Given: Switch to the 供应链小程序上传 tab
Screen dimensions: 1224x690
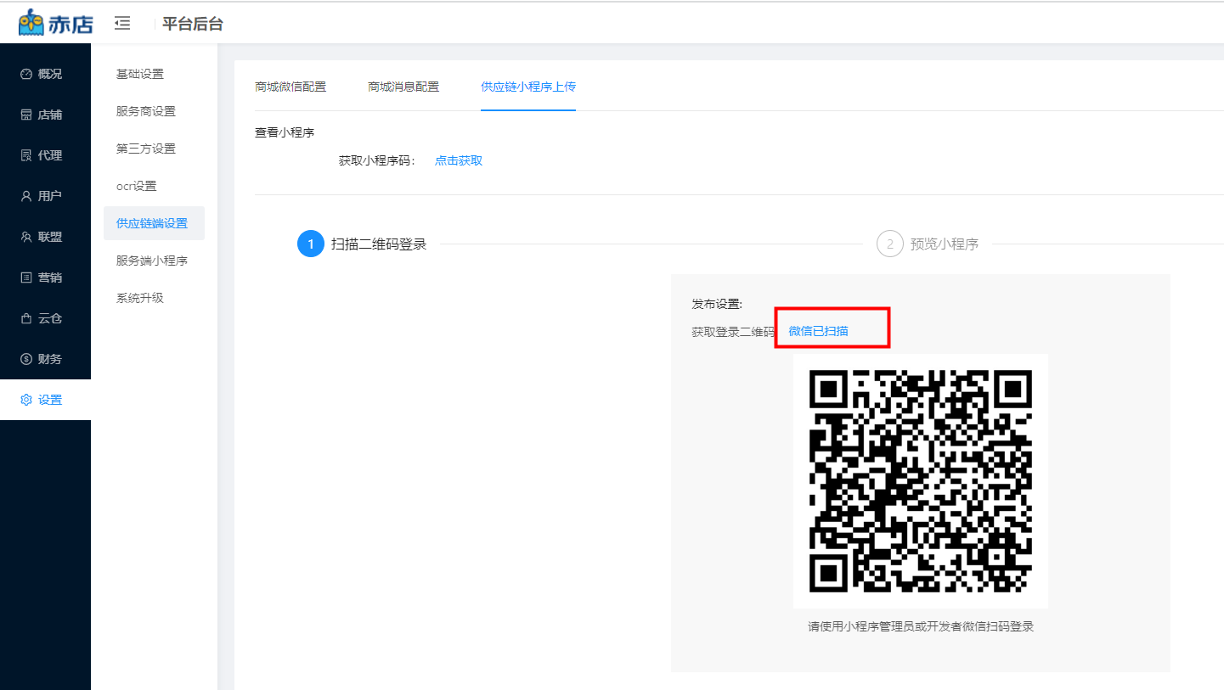Looking at the screenshot, I should click(x=528, y=87).
